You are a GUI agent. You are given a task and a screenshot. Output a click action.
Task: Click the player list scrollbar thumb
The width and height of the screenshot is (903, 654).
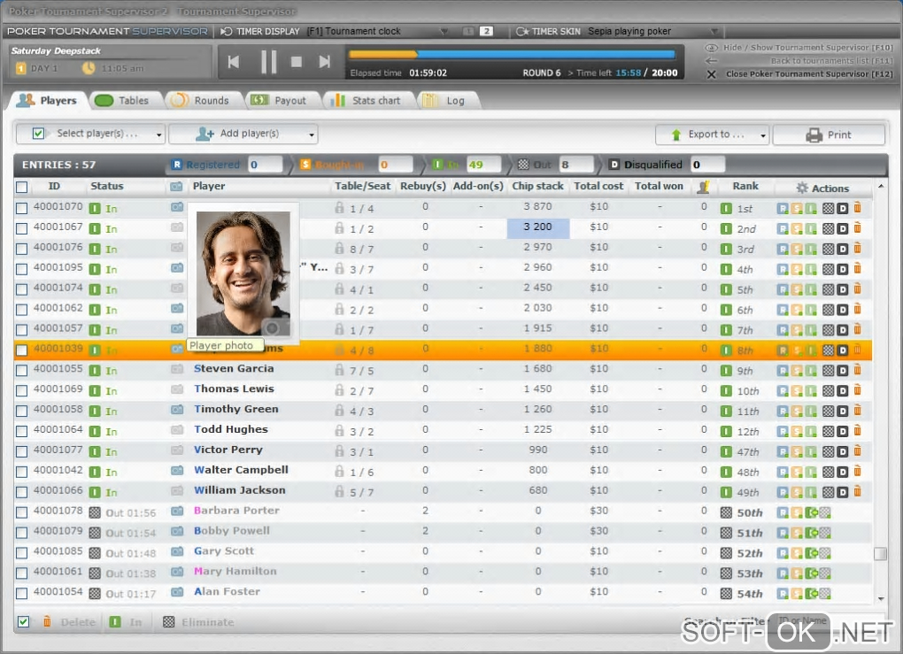880,553
